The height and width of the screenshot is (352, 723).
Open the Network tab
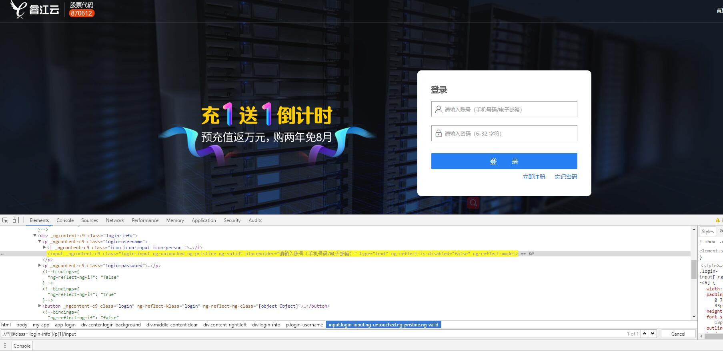click(x=115, y=220)
